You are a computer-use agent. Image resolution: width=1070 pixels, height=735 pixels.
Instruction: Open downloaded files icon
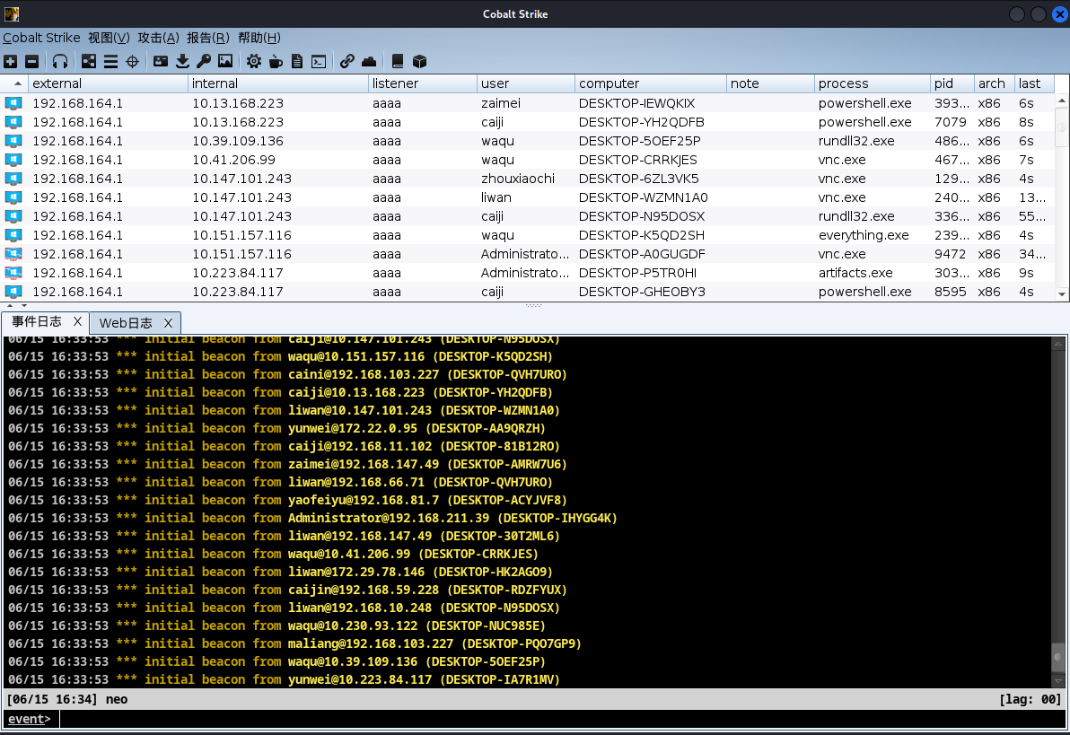(182, 61)
